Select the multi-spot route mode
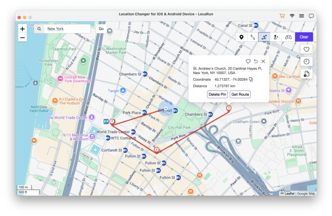 (x=264, y=37)
